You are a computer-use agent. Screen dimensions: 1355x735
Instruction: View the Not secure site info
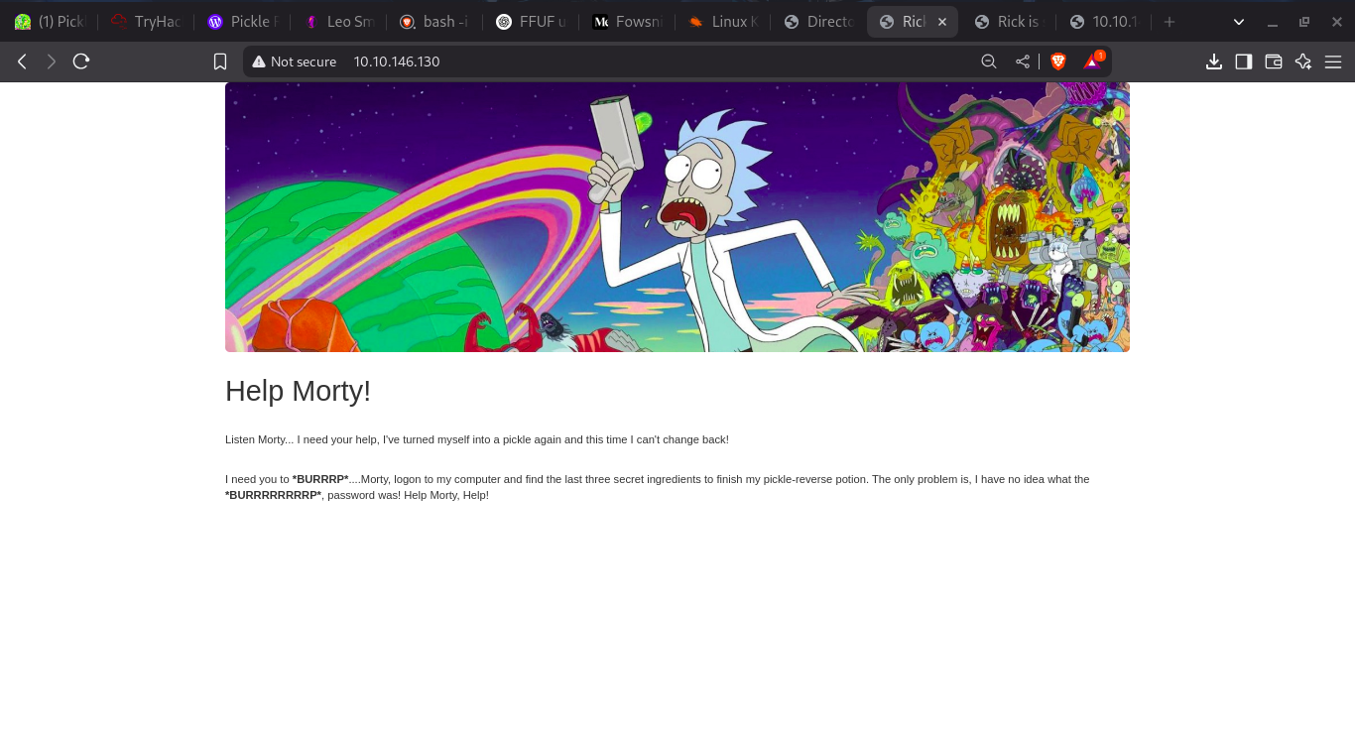tap(294, 61)
